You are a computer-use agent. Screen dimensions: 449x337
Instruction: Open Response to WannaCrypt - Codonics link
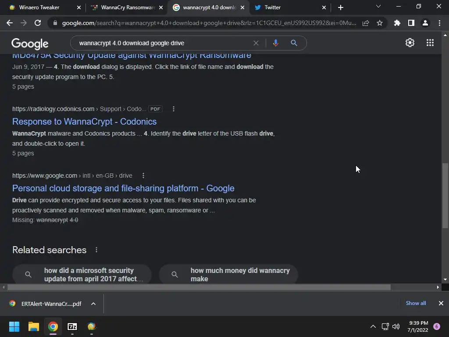point(85,122)
